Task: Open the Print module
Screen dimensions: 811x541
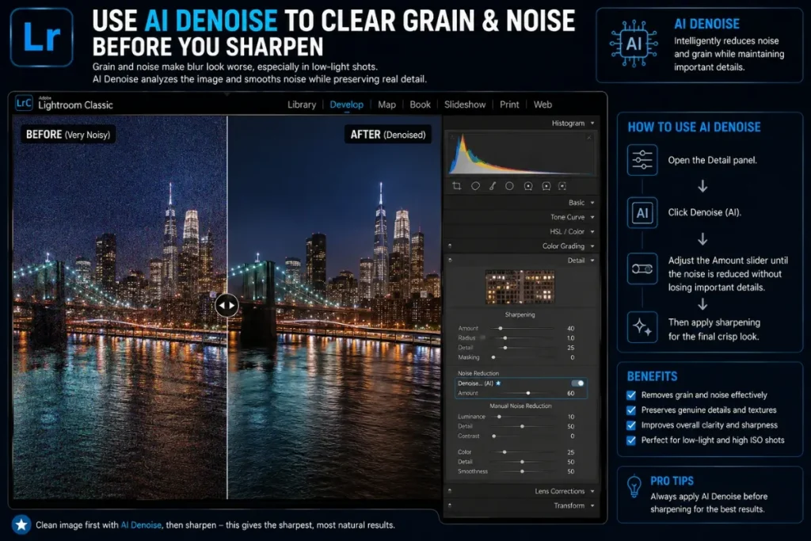Action: [509, 105]
